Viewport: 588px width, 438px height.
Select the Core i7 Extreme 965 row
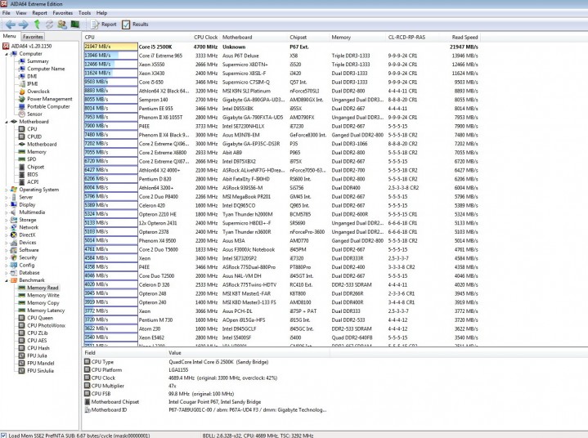click(281, 56)
